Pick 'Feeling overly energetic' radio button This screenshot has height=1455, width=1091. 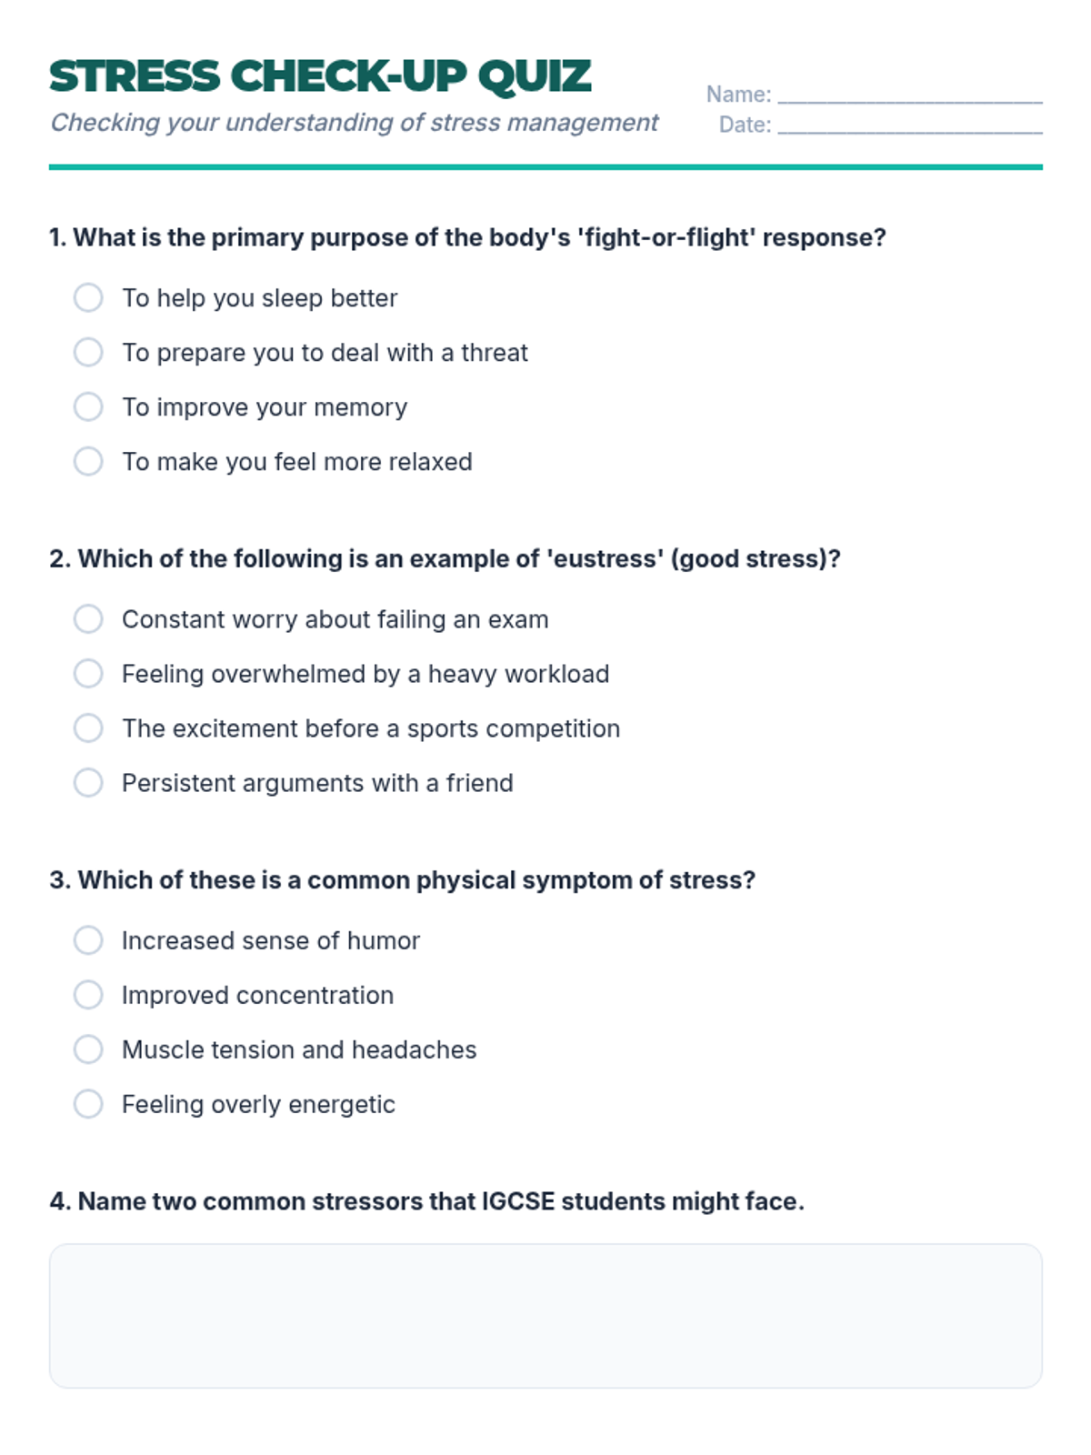tap(88, 1104)
